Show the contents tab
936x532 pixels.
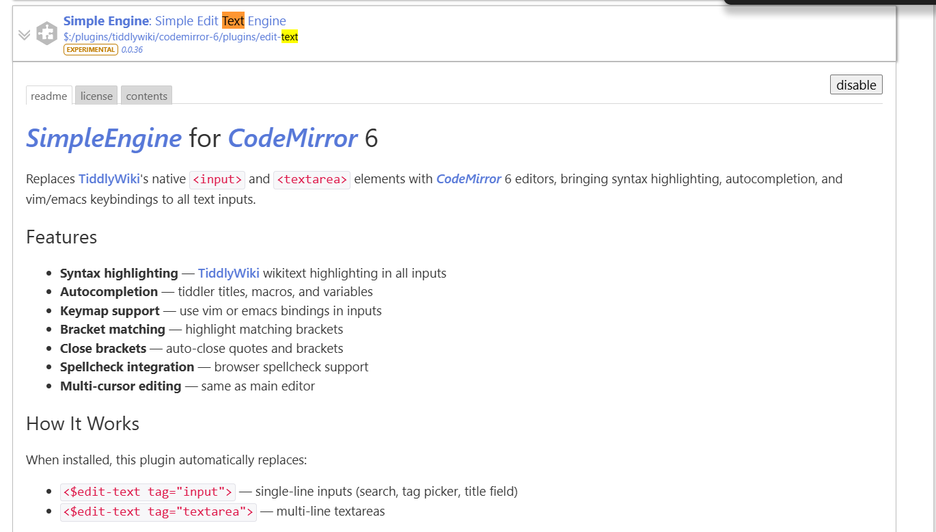(x=146, y=96)
